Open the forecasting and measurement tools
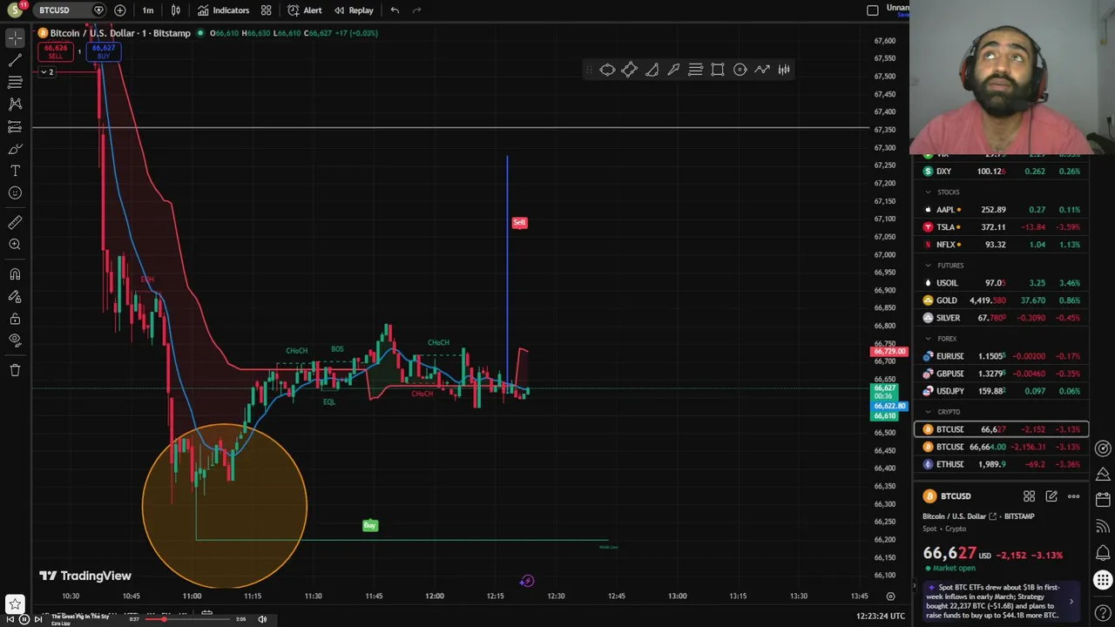 point(15,126)
